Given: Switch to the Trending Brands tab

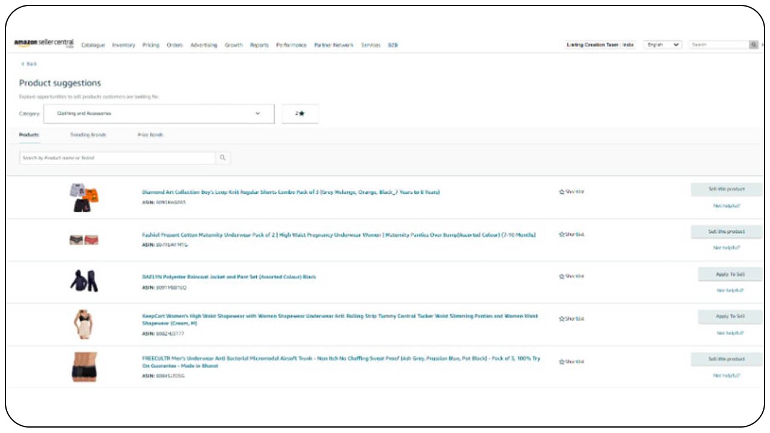Looking at the screenshot, I should pos(88,135).
